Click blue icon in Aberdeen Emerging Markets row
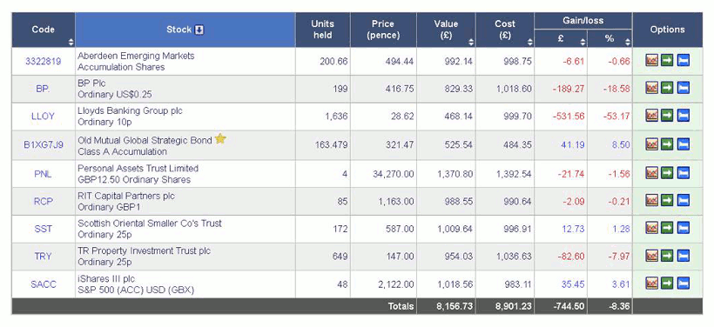Image resolution: width=714 pixels, height=327 pixels. click(x=683, y=60)
